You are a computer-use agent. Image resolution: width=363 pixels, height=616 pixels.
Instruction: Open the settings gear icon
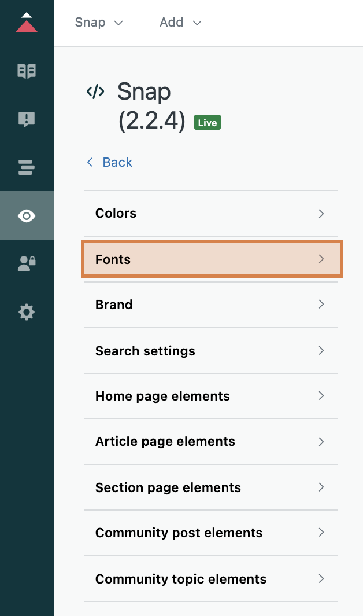tap(27, 313)
